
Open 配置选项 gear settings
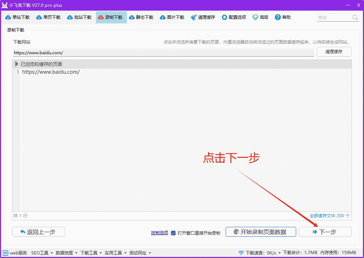point(234,17)
